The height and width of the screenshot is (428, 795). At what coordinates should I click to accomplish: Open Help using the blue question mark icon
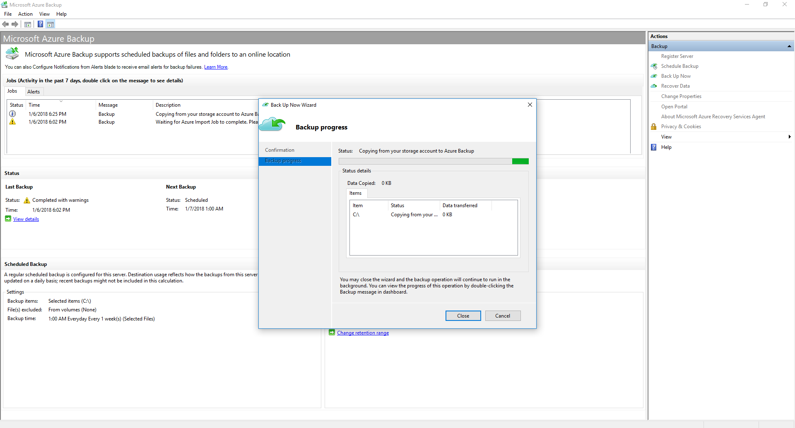pos(654,147)
